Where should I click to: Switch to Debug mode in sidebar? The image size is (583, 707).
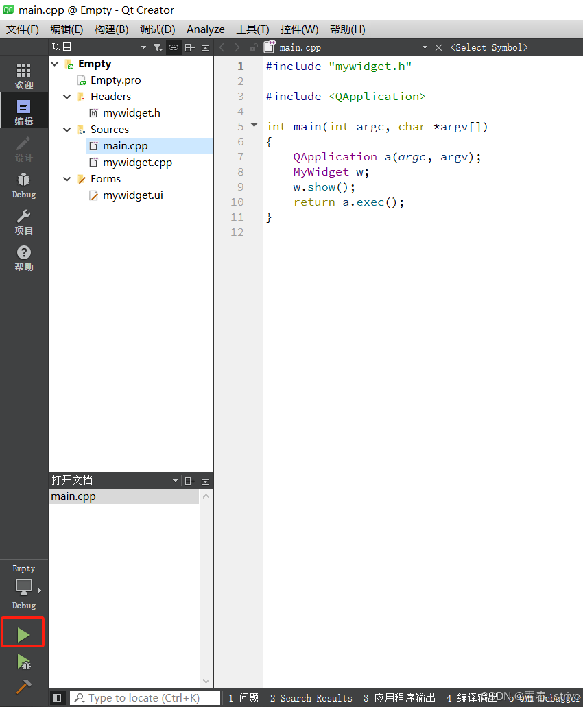click(24, 185)
